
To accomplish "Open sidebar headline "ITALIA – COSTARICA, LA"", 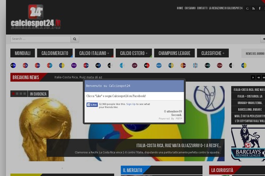I will point(250,96).
